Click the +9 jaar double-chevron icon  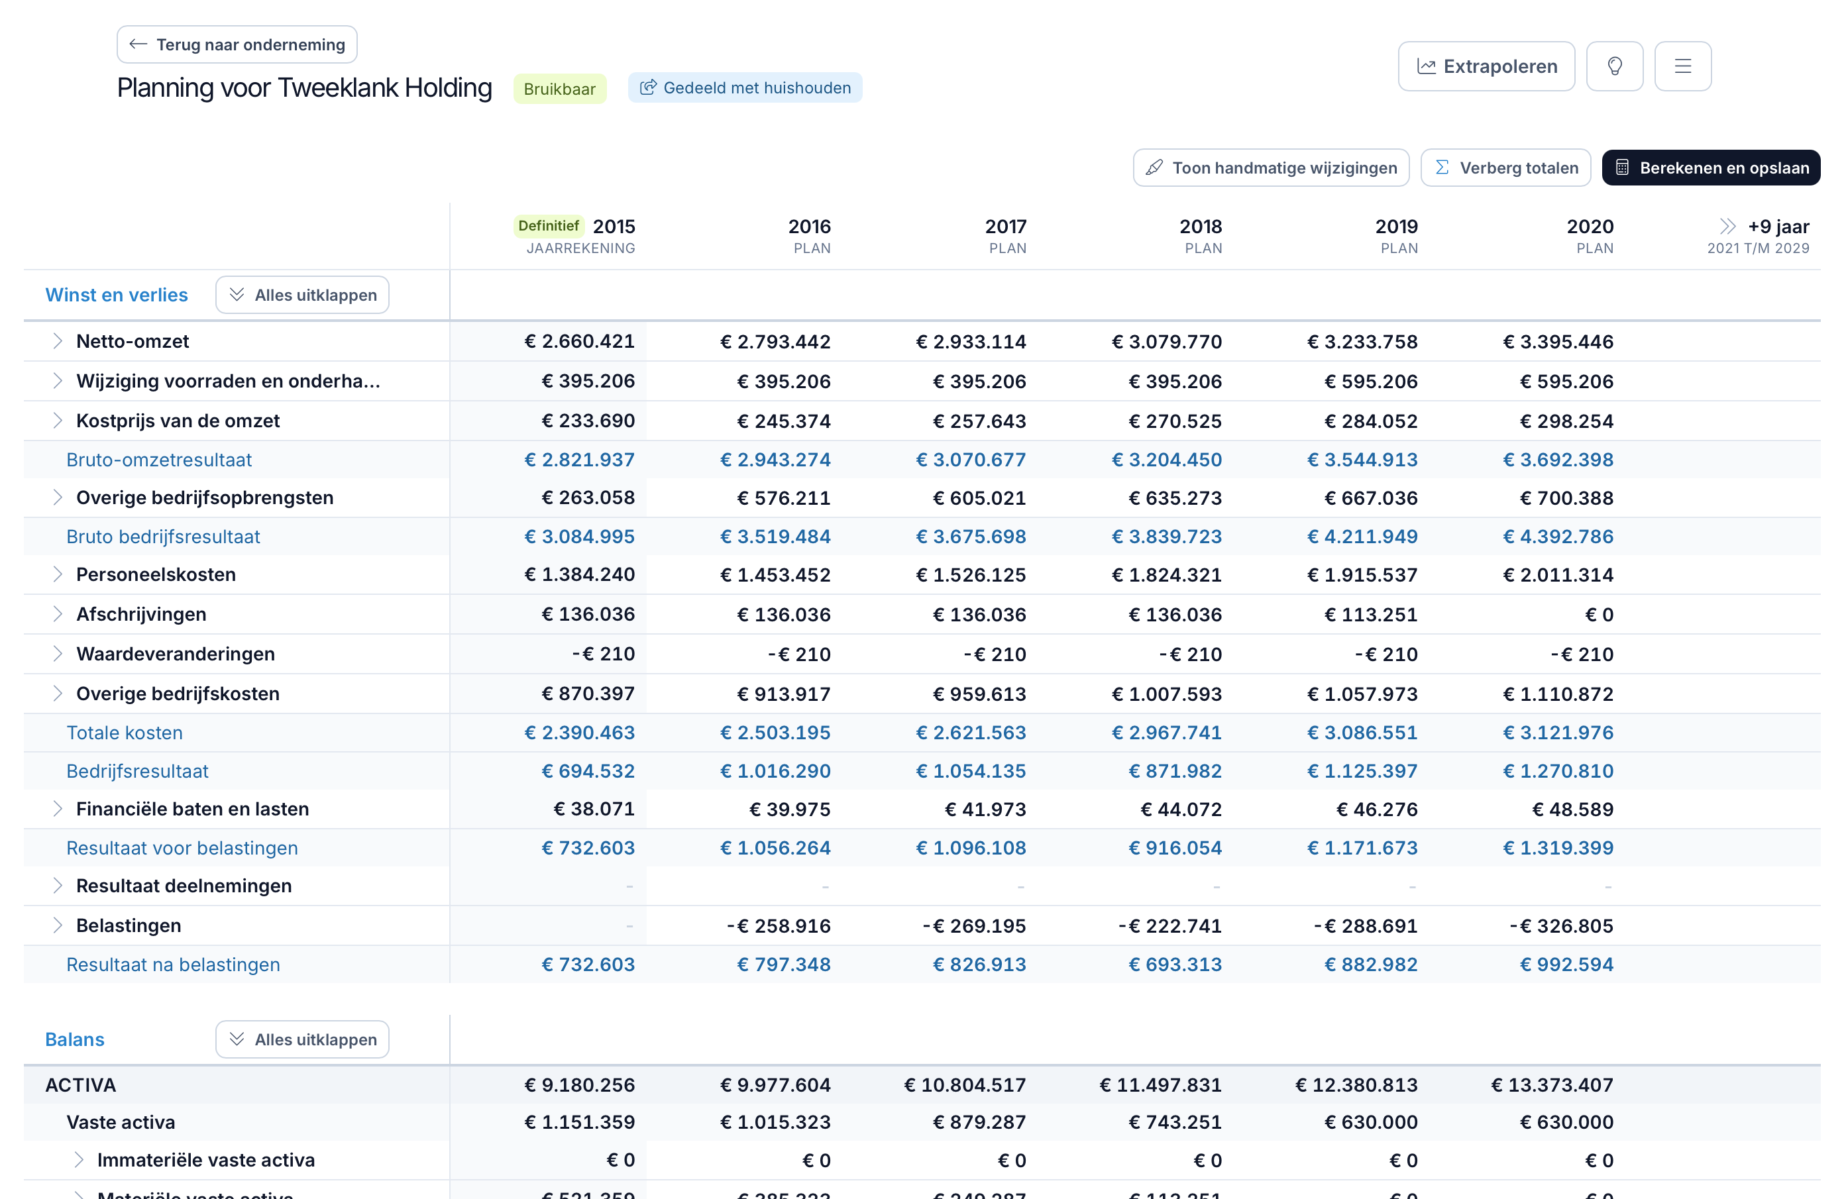coord(1727,227)
